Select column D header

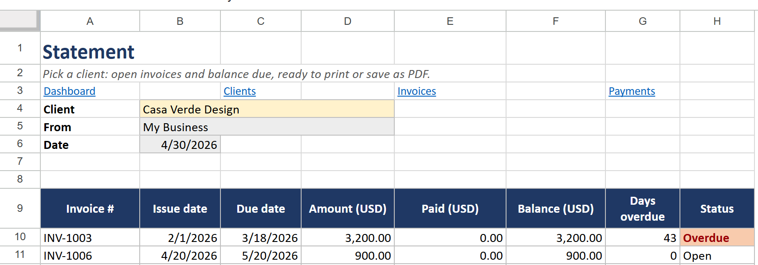coord(348,21)
